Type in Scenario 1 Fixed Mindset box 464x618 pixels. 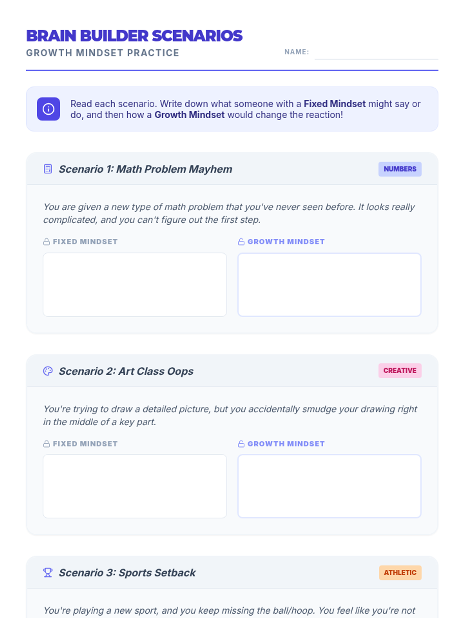135,285
